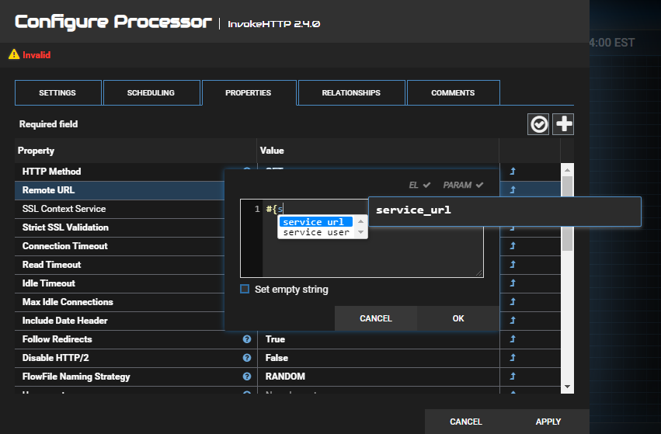Open help icon for Disable HTTP/2
The height and width of the screenshot is (434, 661).
247,358
